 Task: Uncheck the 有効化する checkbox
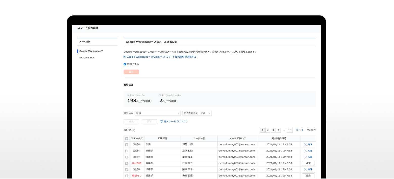tap(125, 64)
